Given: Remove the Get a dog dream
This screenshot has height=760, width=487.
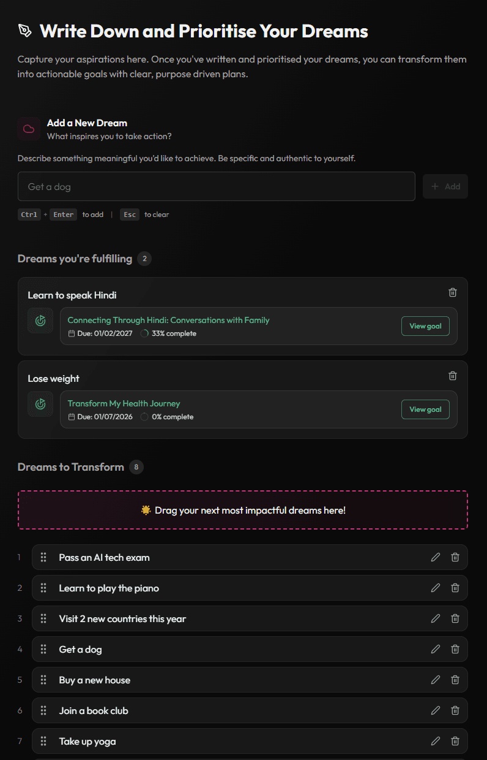Looking at the screenshot, I should pos(455,649).
